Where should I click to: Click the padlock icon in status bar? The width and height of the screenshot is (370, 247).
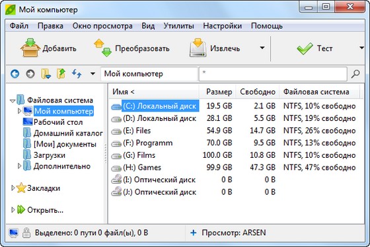point(26,232)
